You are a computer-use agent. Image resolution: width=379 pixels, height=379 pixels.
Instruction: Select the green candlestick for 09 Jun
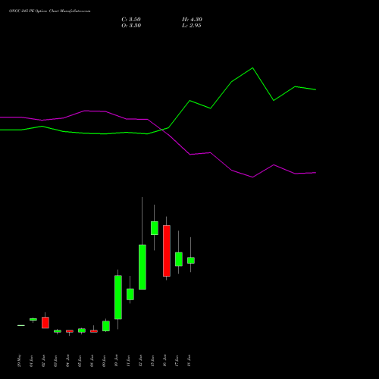coord(106,326)
